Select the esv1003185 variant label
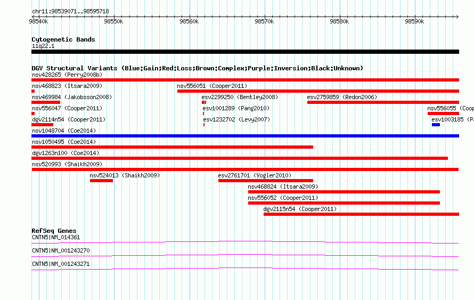 click(x=453, y=119)
